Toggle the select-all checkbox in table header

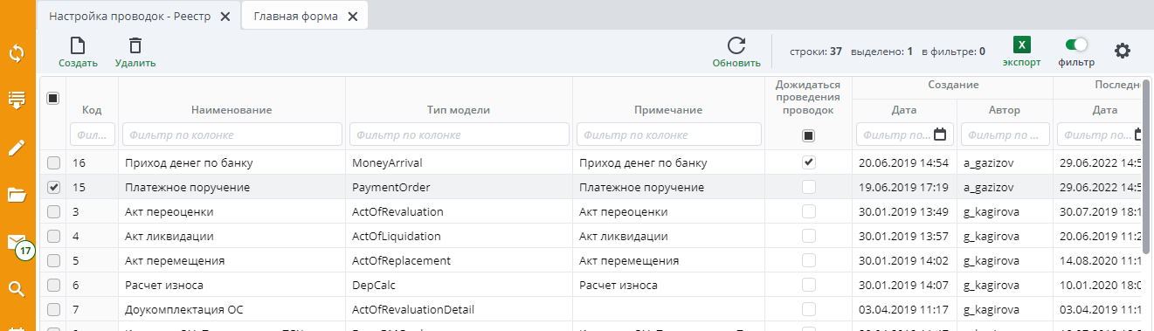52,98
